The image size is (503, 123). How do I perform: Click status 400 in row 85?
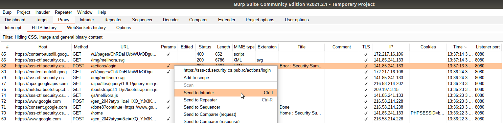(x=205, y=54)
